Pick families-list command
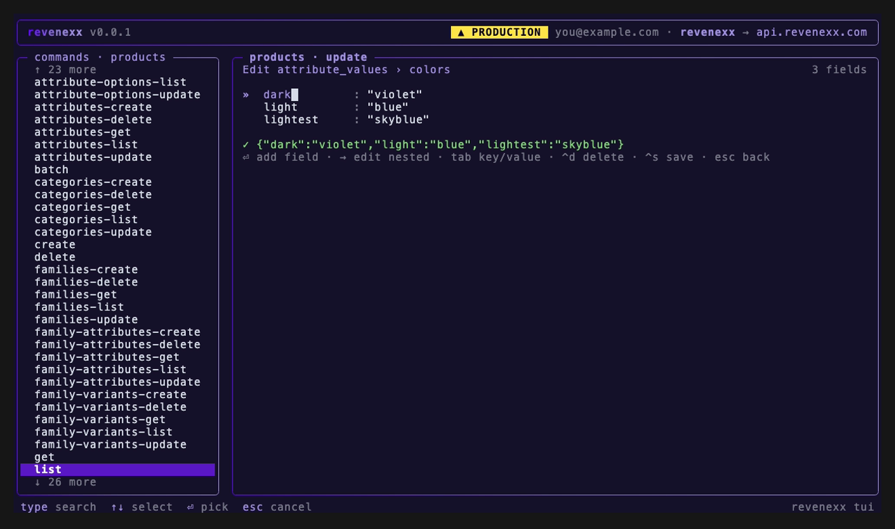The image size is (895, 529). pos(79,307)
